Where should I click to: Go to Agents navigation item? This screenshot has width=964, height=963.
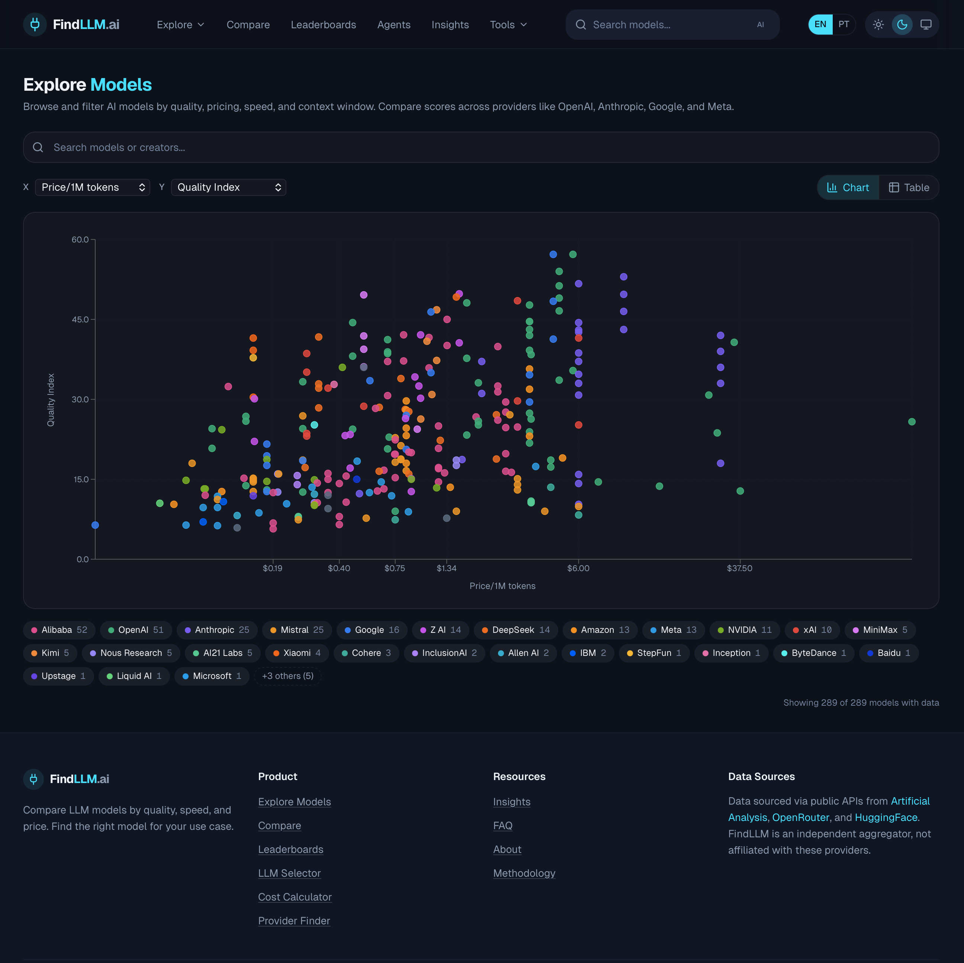[394, 25]
